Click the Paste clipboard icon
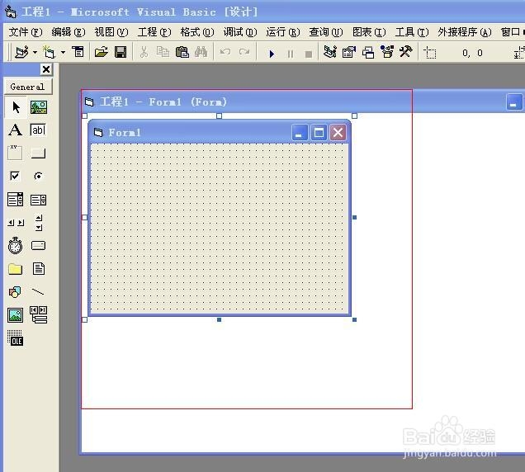 [182, 52]
